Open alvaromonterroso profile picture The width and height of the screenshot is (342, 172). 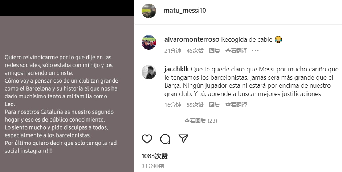pos(149,42)
